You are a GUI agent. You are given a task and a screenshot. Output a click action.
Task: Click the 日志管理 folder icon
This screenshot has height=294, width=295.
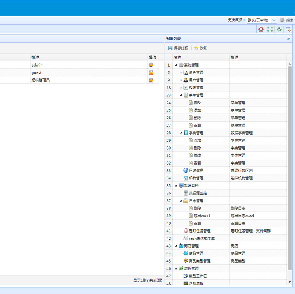pyautogui.click(x=186, y=201)
